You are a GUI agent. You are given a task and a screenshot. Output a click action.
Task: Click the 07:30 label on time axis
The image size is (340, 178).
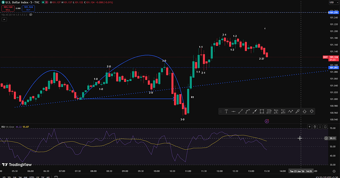[x=78, y=171]
